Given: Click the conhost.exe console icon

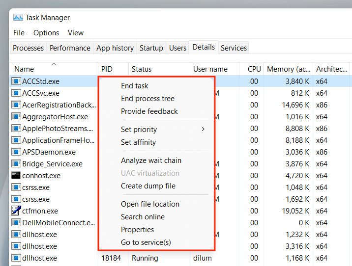Looking at the screenshot, I should (x=16, y=176).
